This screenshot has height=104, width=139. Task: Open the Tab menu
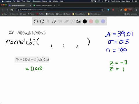(50, 1)
